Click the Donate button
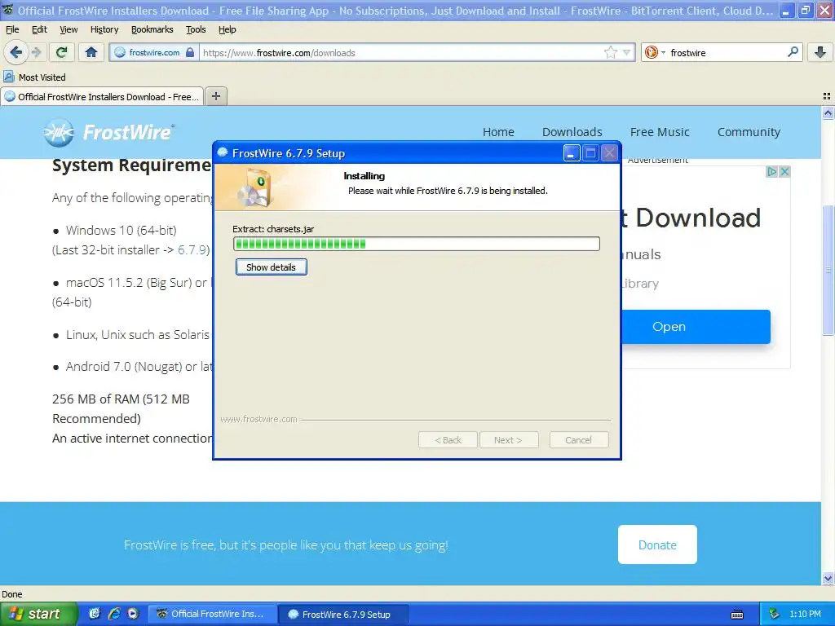Viewport: 835px width, 626px height. coord(657,544)
